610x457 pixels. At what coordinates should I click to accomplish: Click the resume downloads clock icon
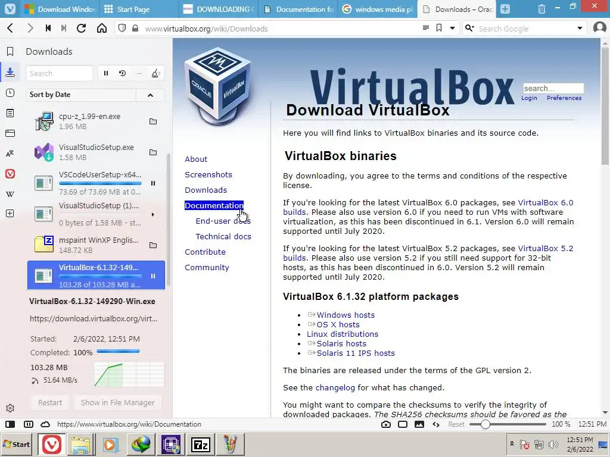tap(123, 73)
